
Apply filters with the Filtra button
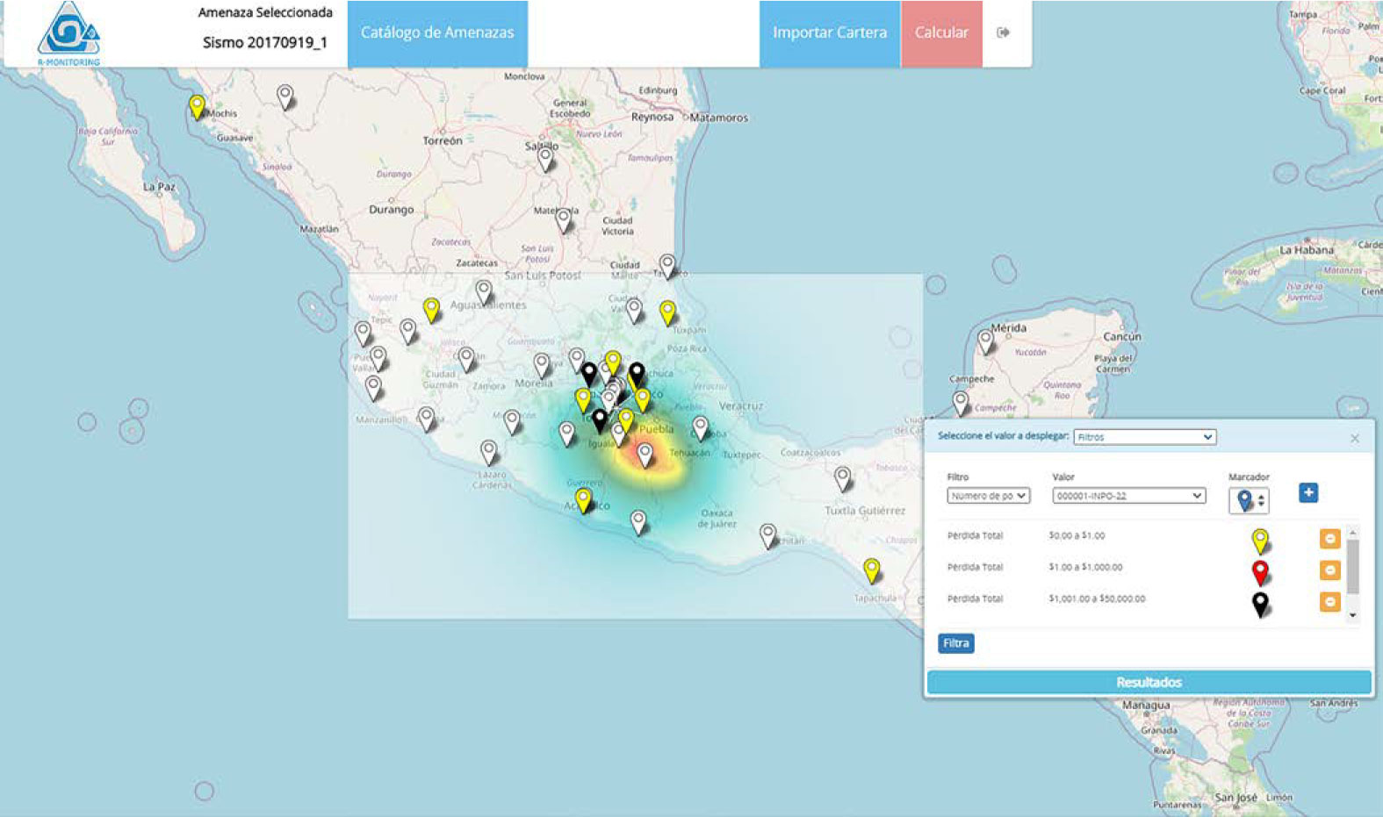pos(955,643)
